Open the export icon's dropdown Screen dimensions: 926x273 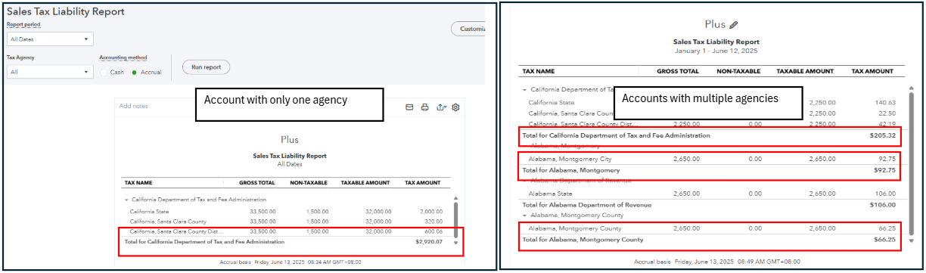pos(442,107)
